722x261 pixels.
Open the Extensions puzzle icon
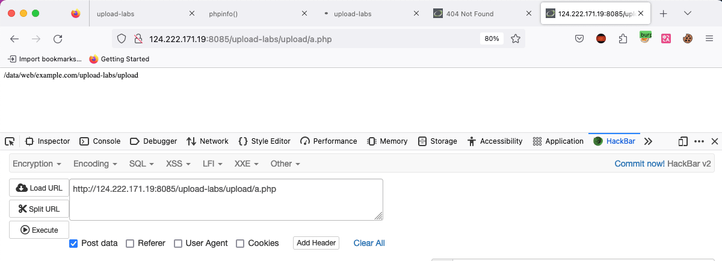point(623,38)
